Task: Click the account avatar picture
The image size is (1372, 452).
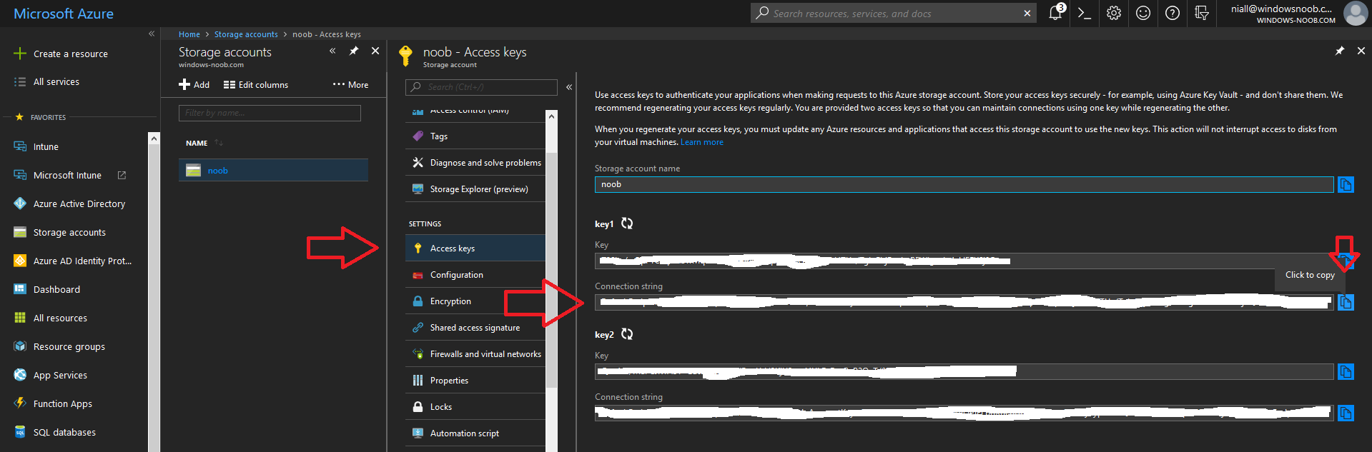Action: (x=1356, y=13)
